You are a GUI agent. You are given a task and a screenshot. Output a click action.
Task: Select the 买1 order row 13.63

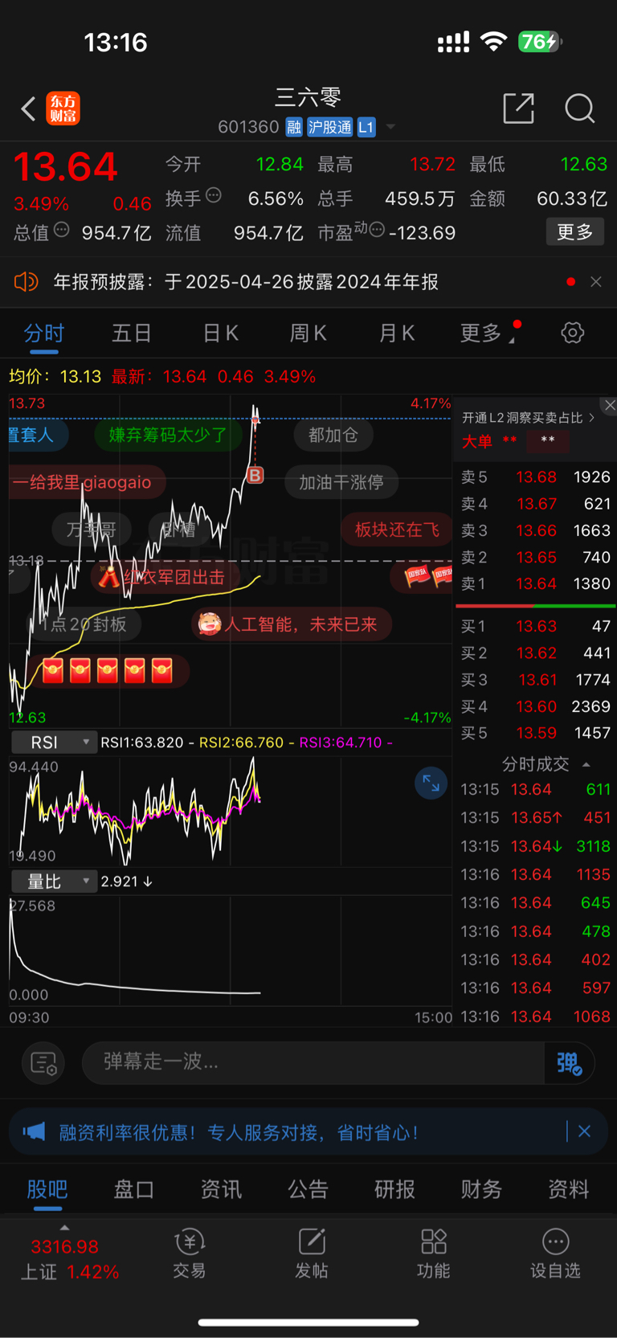pos(535,626)
